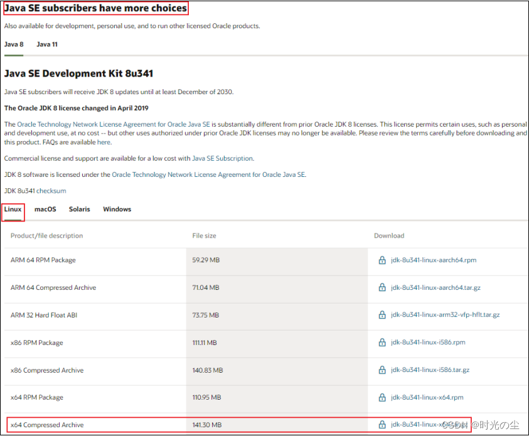Download the x64 Compressed Archive jdk file
This screenshot has width=529, height=436.
(x=429, y=425)
